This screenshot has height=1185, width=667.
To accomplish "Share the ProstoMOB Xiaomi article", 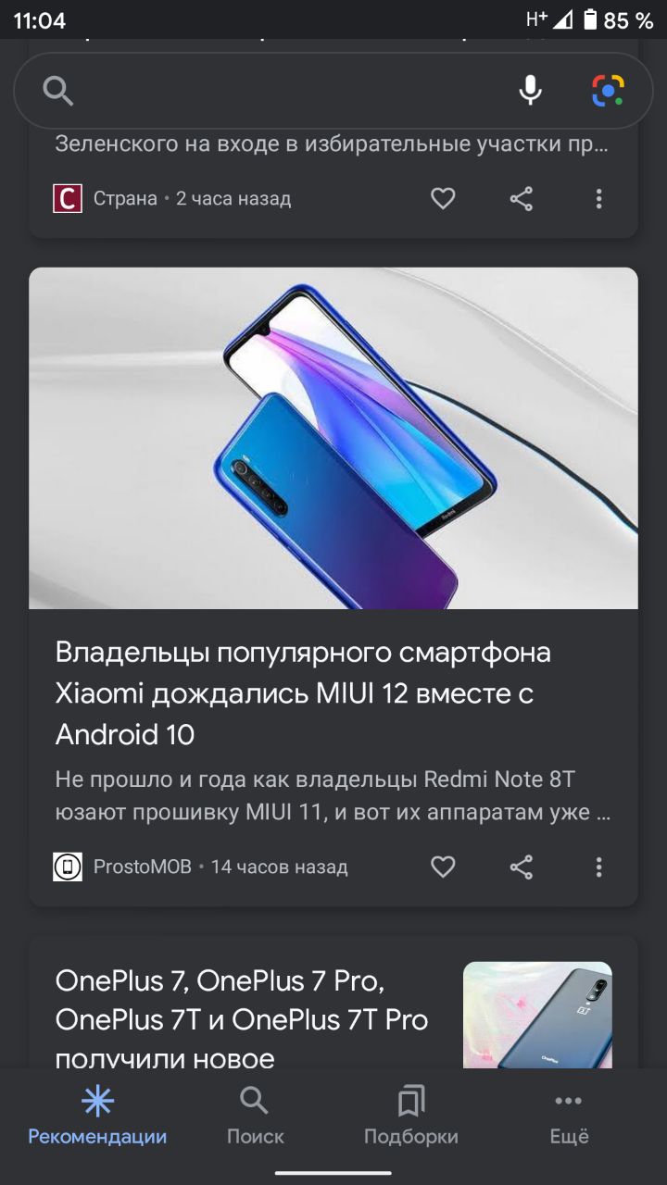I will click(x=522, y=867).
